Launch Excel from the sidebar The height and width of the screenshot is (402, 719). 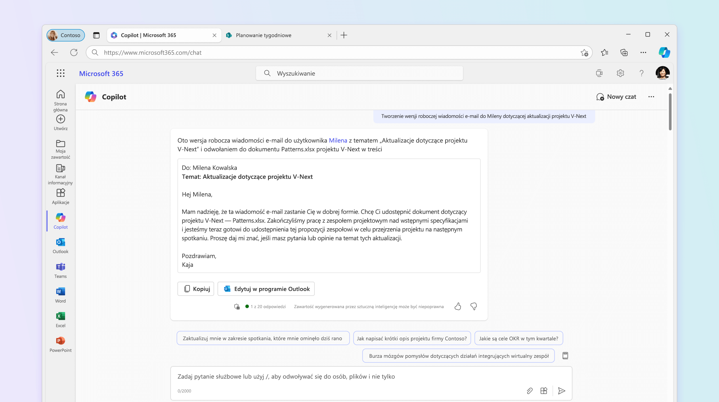60,320
